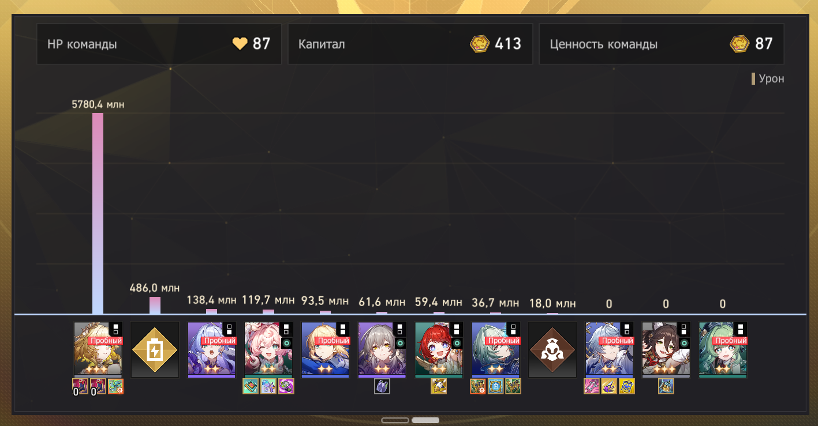Select the winged gold item under red-haired character
This screenshot has width=818, height=426.
click(439, 386)
